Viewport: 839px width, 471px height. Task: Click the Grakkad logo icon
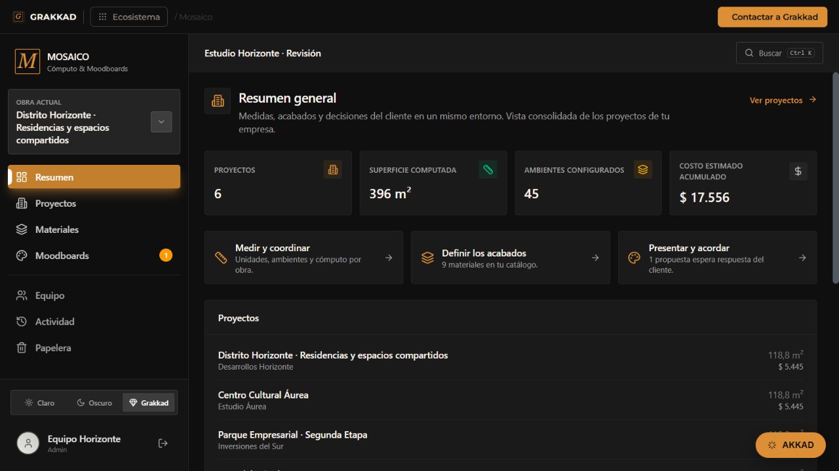coord(18,17)
